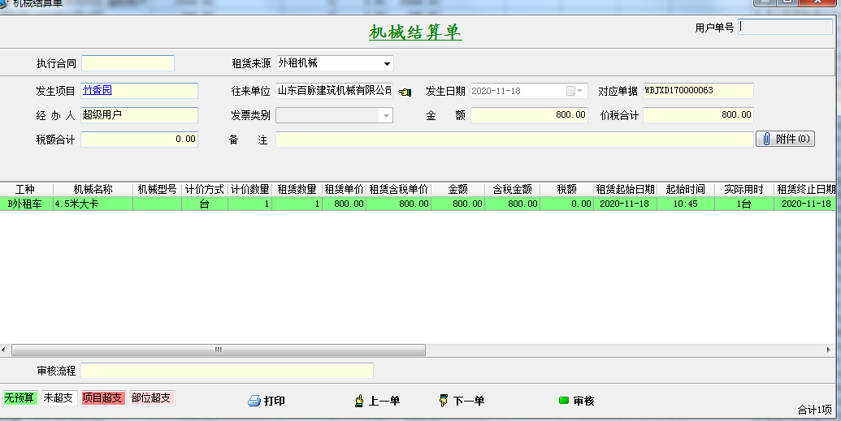Open the 发票类别 dropdown

pyautogui.click(x=386, y=115)
